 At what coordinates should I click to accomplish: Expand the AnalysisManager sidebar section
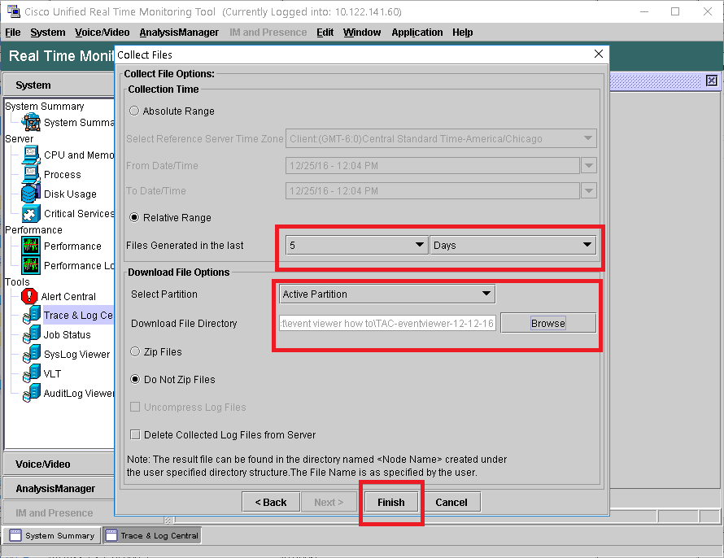click(x=59, y=489)
